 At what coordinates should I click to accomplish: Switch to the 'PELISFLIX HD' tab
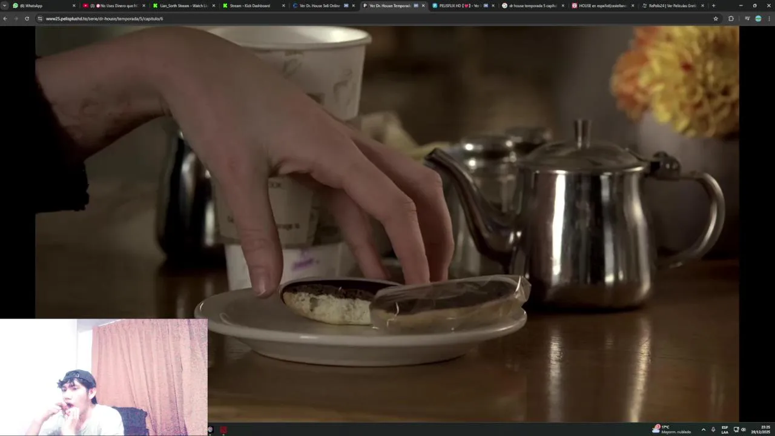point(463,5)
